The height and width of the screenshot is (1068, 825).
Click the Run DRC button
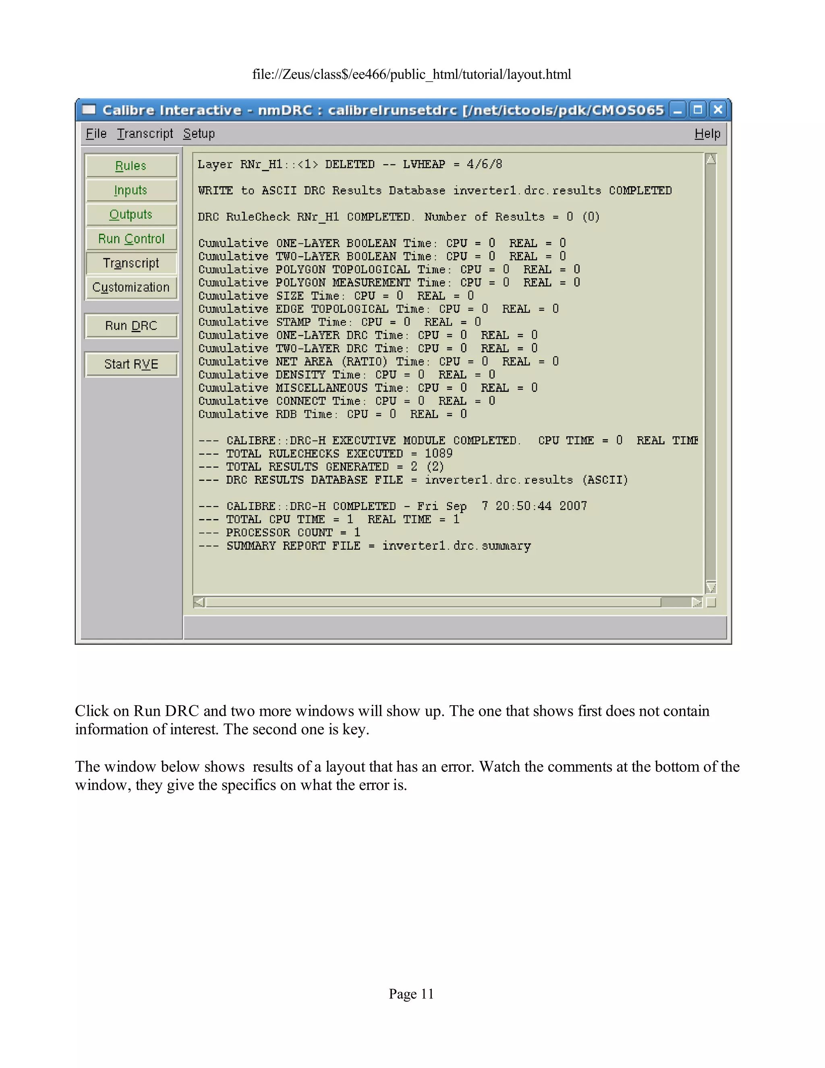131,326
